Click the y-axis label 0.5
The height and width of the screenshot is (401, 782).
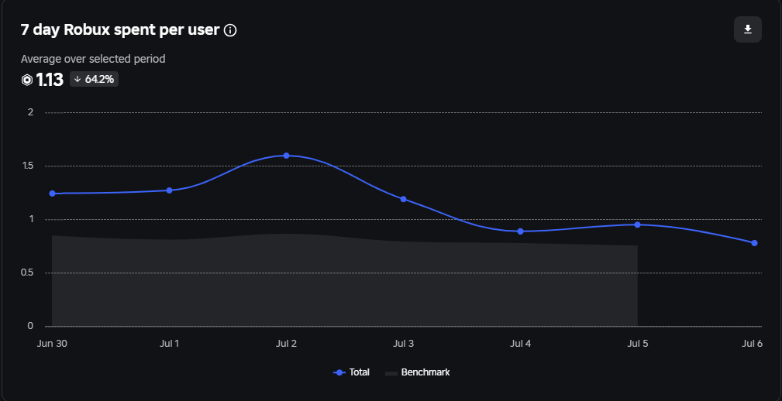pos(27,272)
